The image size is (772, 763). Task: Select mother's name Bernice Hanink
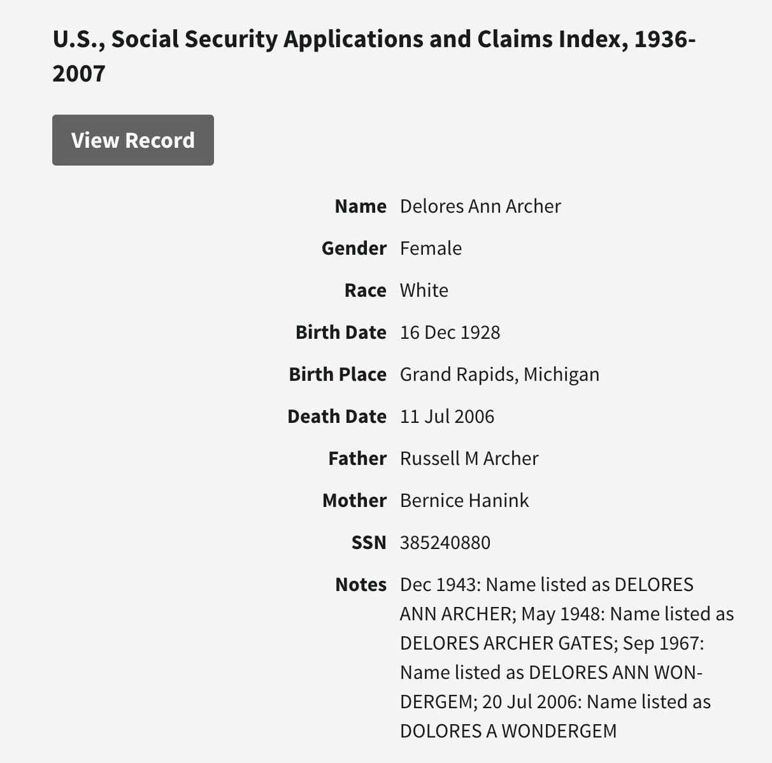464,501
